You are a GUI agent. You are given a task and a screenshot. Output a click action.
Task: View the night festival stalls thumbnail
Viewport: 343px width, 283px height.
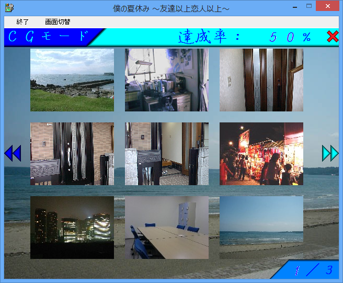coord(261,154)
